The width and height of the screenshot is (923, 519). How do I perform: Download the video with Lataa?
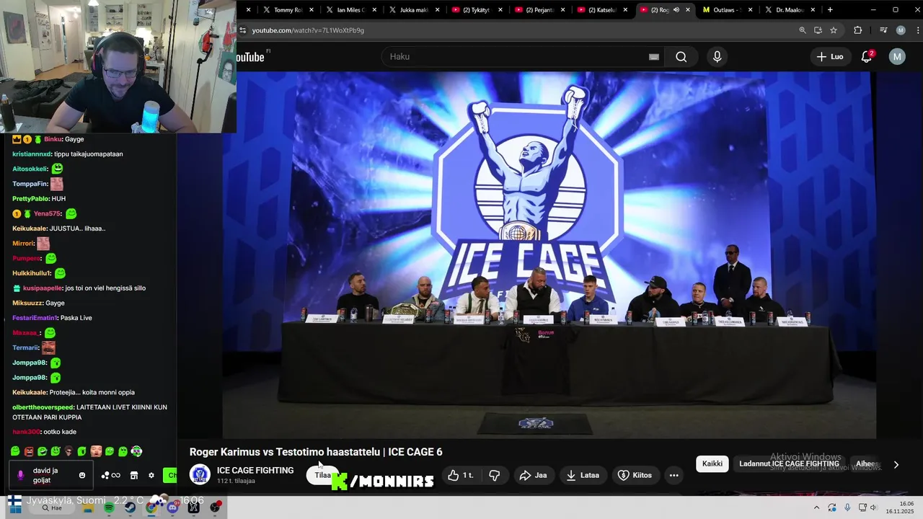(x=583, y=475)
